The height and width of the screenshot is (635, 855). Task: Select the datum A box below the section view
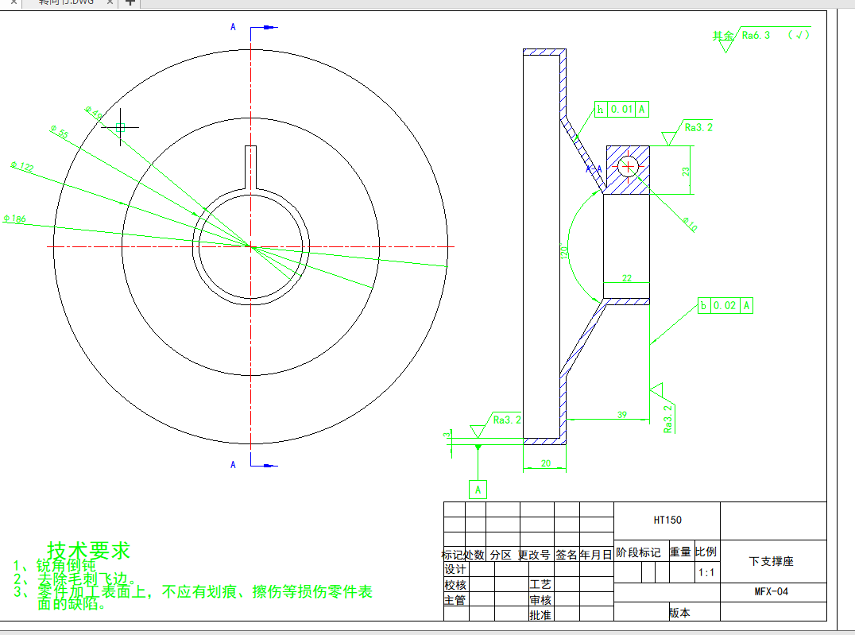pyautogui.click(x=478, y=490)
